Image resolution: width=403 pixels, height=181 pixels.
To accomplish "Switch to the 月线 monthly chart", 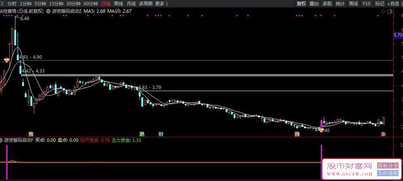I will click(x=131, y=4).
